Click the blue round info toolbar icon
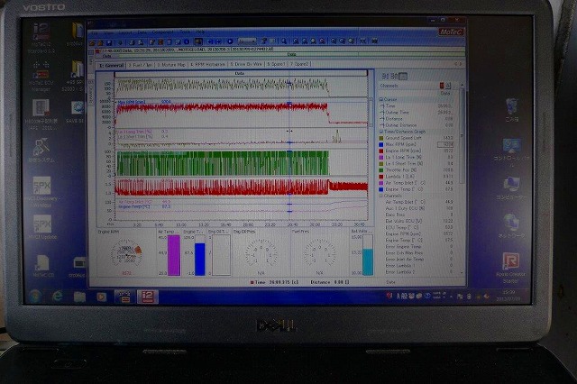Image resolution: width=577 pixels, height=384 pixels. tap(187, 42)
